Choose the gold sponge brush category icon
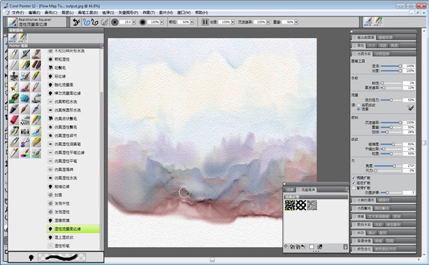 point(36,142)
